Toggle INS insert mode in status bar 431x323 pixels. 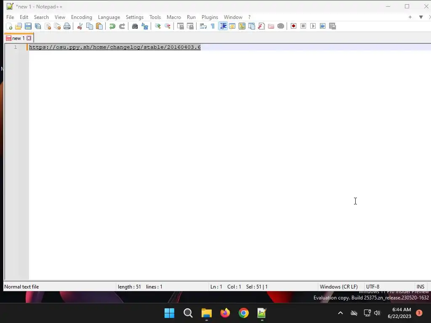(x=420, y=287)
